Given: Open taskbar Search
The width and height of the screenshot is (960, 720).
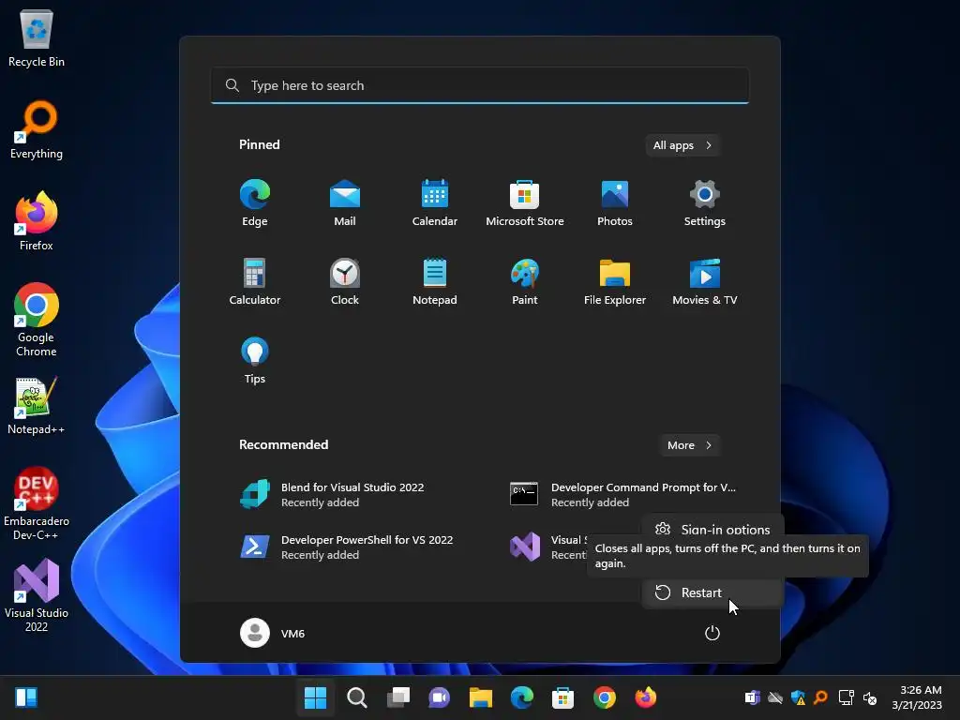Looking at the screenshot, I should (x=357, y=697).
